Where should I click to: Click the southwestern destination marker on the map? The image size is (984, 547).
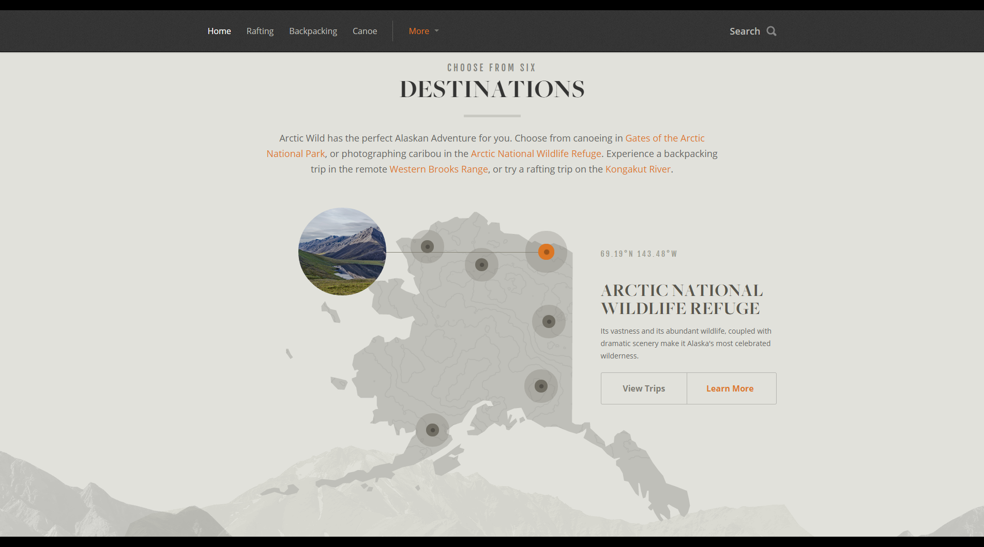[433, 429]
